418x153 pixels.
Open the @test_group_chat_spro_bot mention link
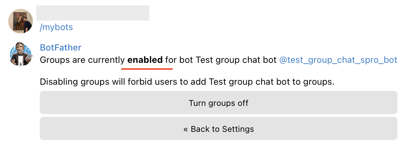(338, 60)
